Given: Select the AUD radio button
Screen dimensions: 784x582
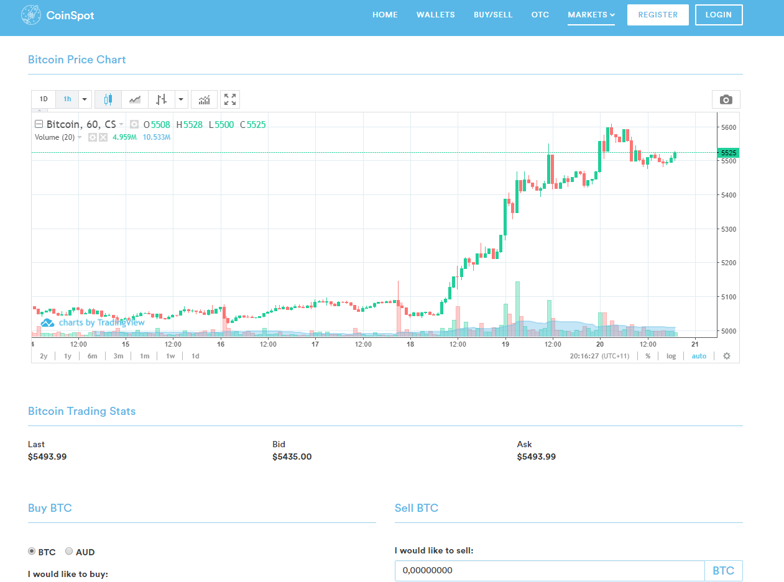Looking at the screenshot, I should (69, 551).
